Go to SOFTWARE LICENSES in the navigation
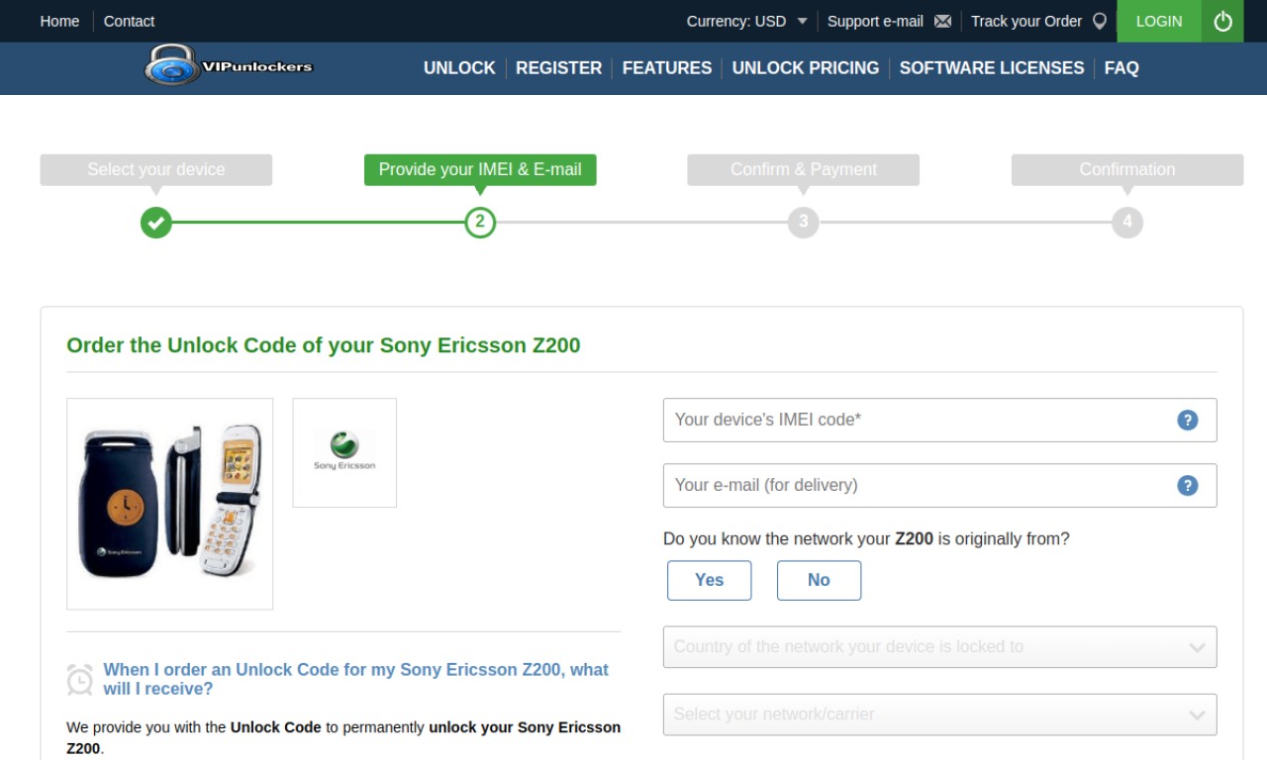This screenshot has width=1267, height=760. point(991,68)
